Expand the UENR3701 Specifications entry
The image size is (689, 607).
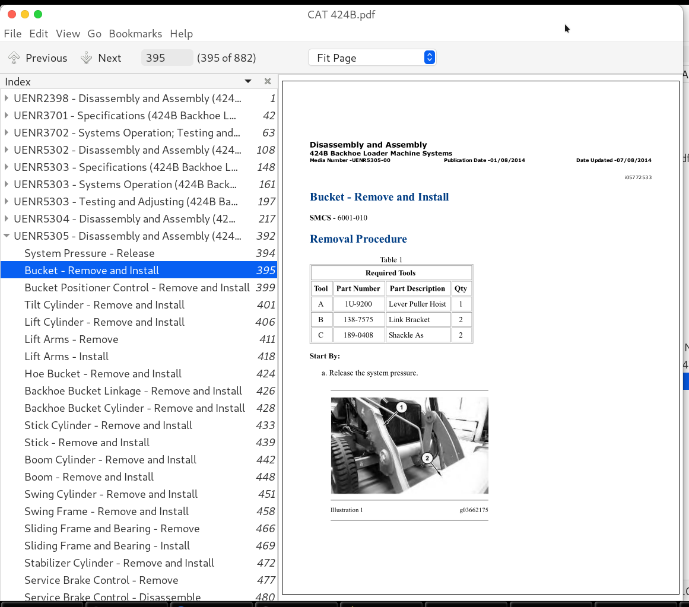coord(7,116)
